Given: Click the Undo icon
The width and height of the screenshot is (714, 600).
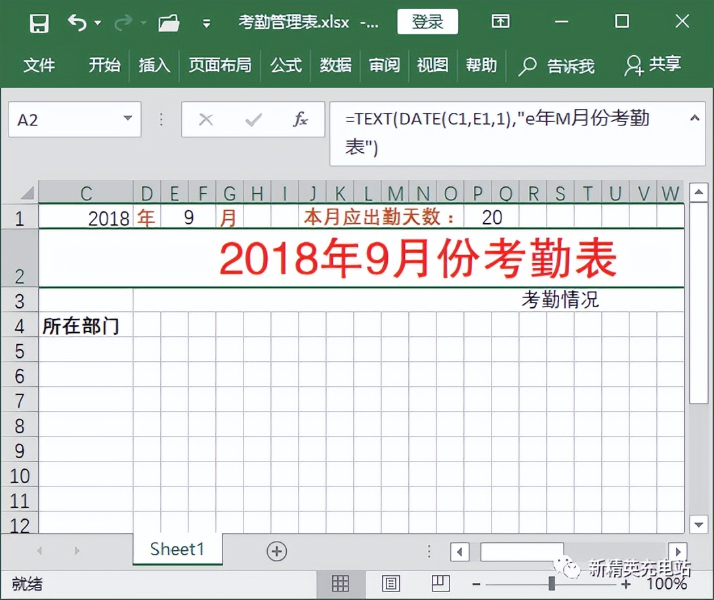Looking at the screenshot, I should point(77,22).
